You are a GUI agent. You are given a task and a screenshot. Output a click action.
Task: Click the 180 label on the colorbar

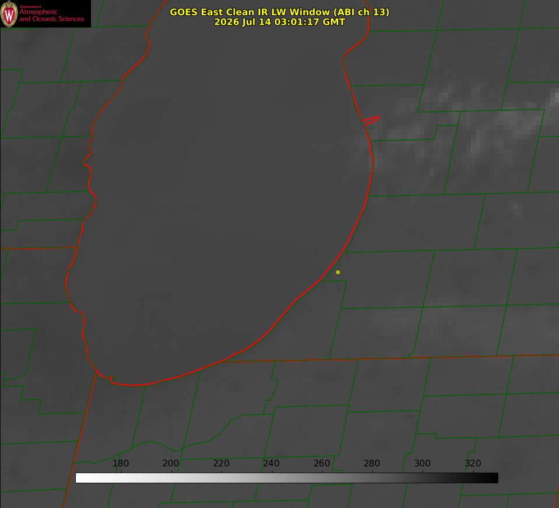click(120, 463)
